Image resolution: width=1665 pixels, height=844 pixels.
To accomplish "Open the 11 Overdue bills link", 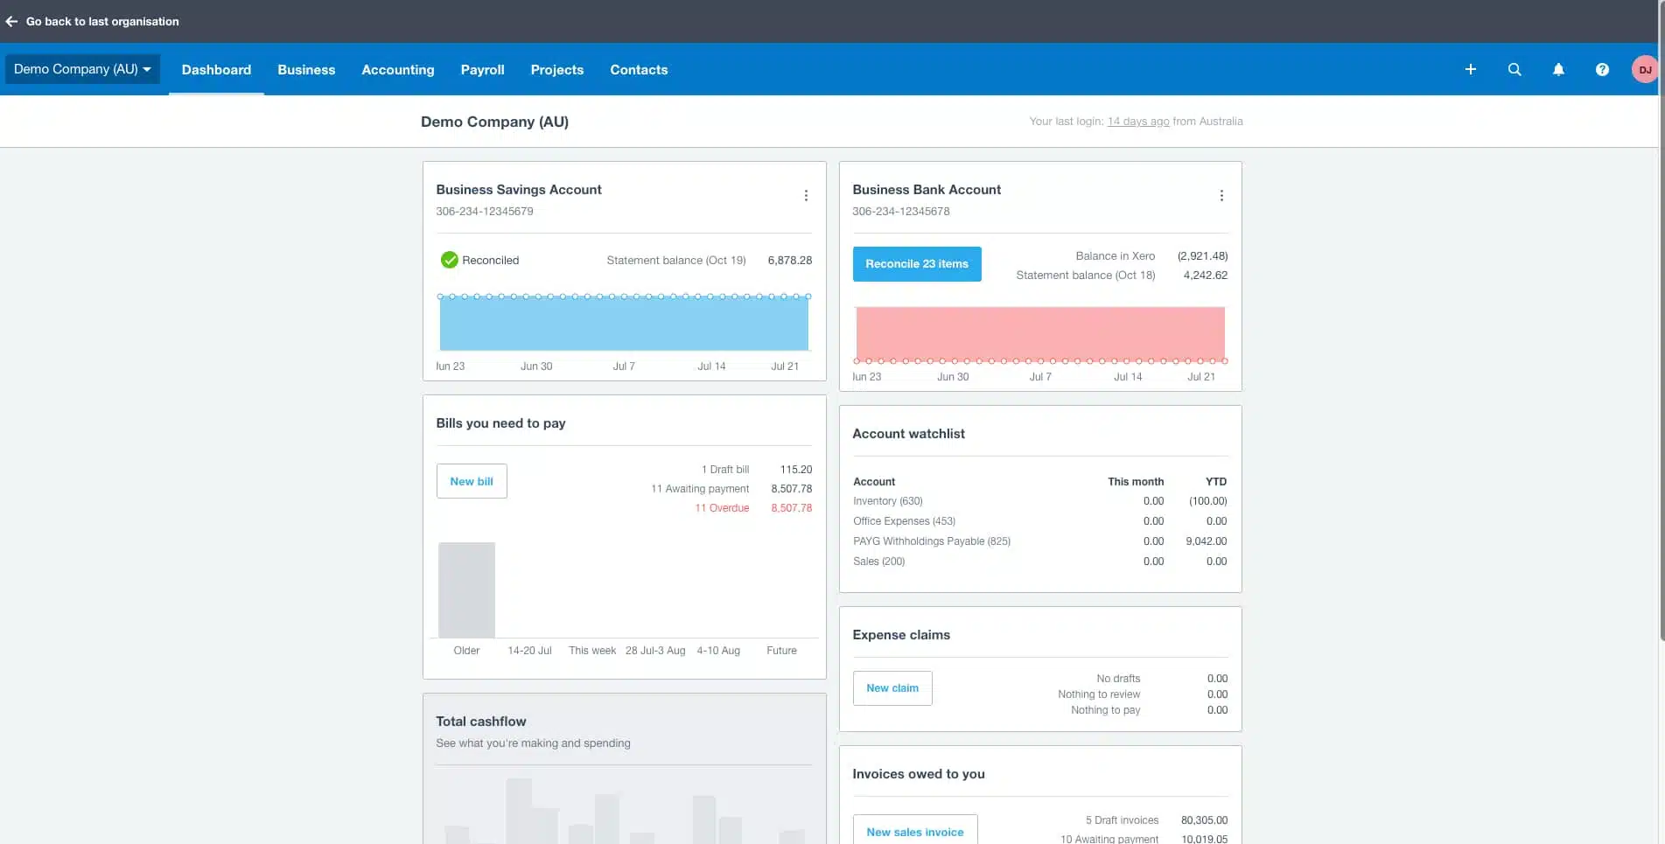I will tap(722, 508).
